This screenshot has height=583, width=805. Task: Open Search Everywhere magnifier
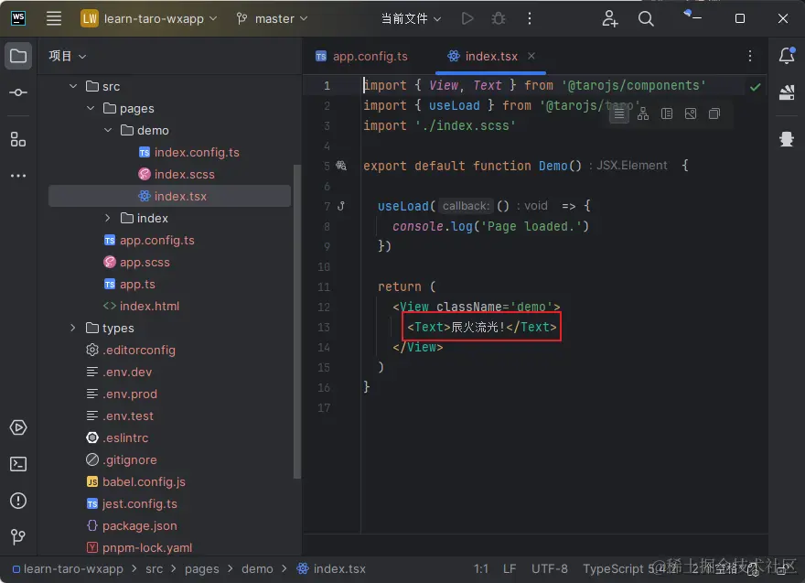(646, 18)
